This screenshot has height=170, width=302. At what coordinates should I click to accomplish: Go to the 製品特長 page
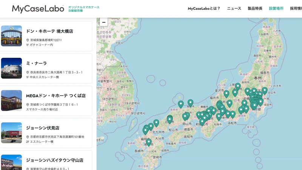[255, 8]
